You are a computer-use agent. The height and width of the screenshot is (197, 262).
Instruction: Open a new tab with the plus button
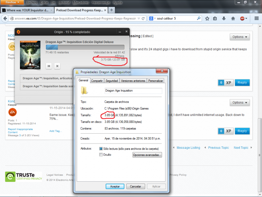(x=111, y=10)
